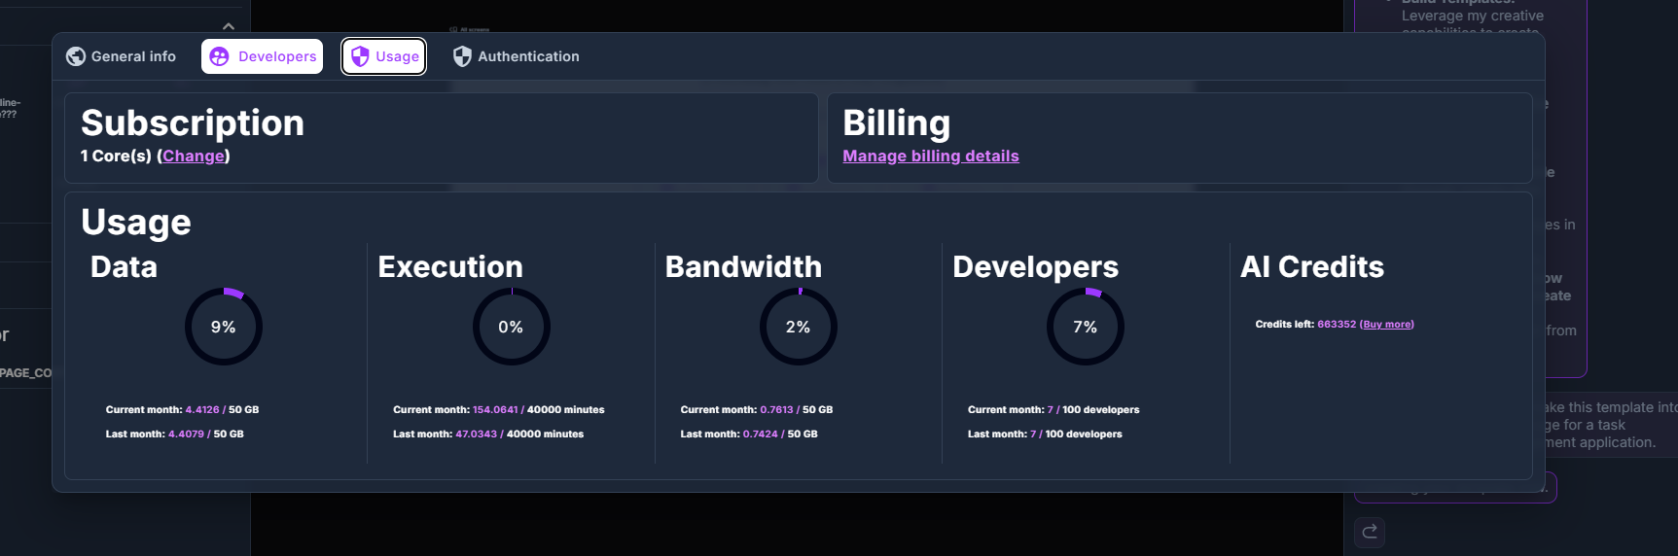This screenshot has width=1678, height=556.
Task: Click the Data 9% circular progress gauge
Action: (224, 327)
